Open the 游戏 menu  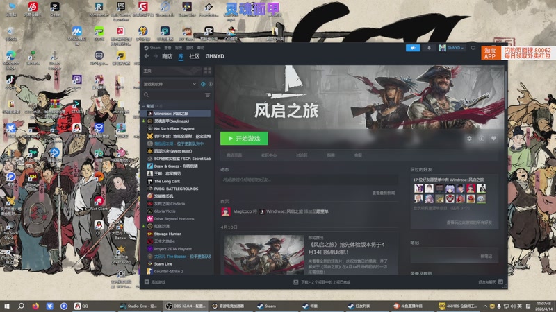tap(190, 48)
